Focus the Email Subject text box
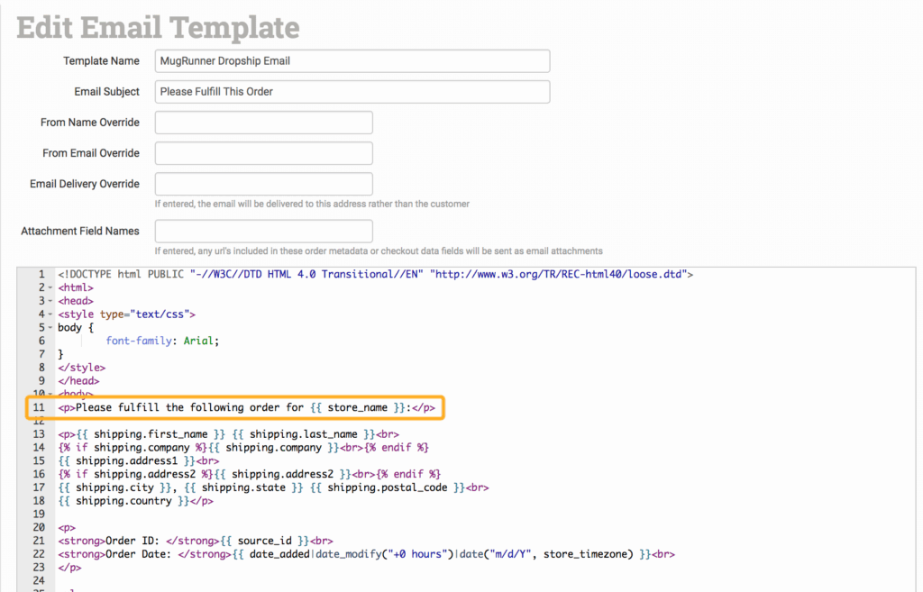The image size is (923, 592). [x=352, y=92]
